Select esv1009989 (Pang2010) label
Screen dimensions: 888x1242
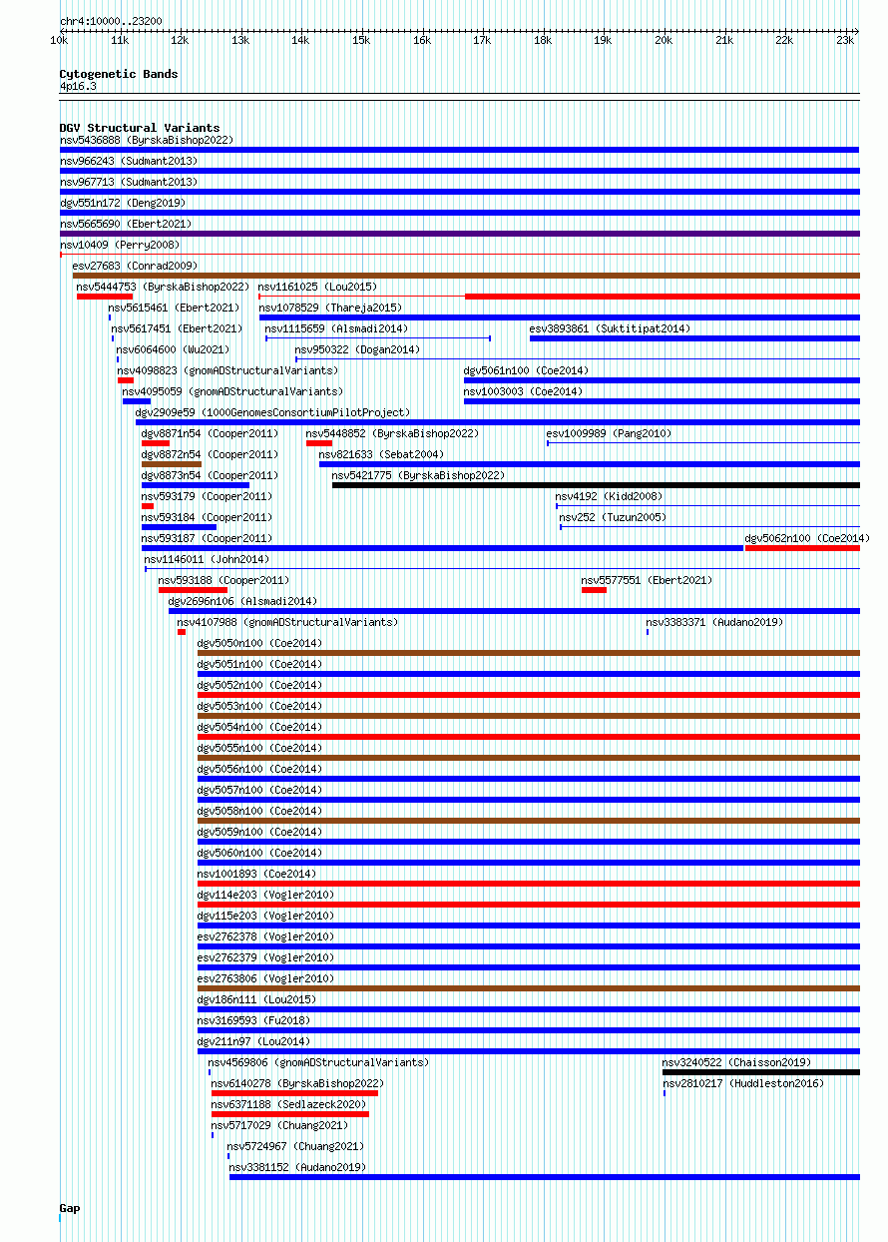tap(609, 433)
